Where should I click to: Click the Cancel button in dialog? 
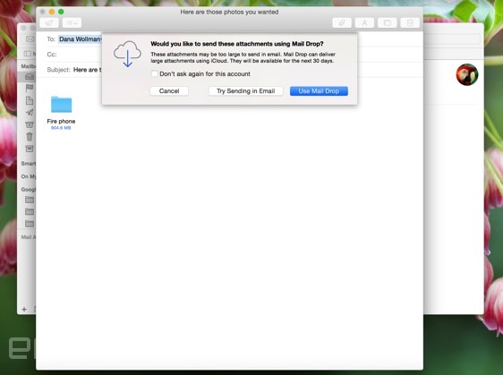[169, 91]
